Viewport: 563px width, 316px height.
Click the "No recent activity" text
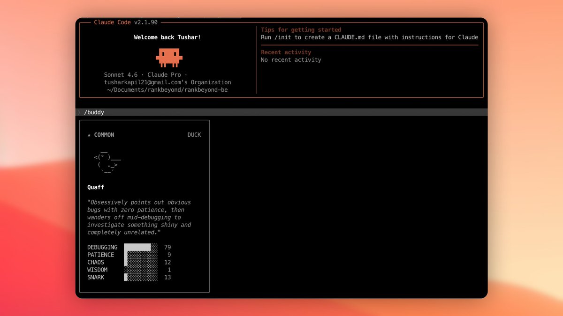coord(291,59)
